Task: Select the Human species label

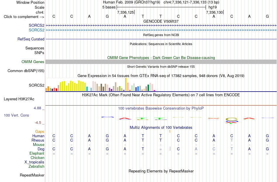Action: tap(38, 136)
